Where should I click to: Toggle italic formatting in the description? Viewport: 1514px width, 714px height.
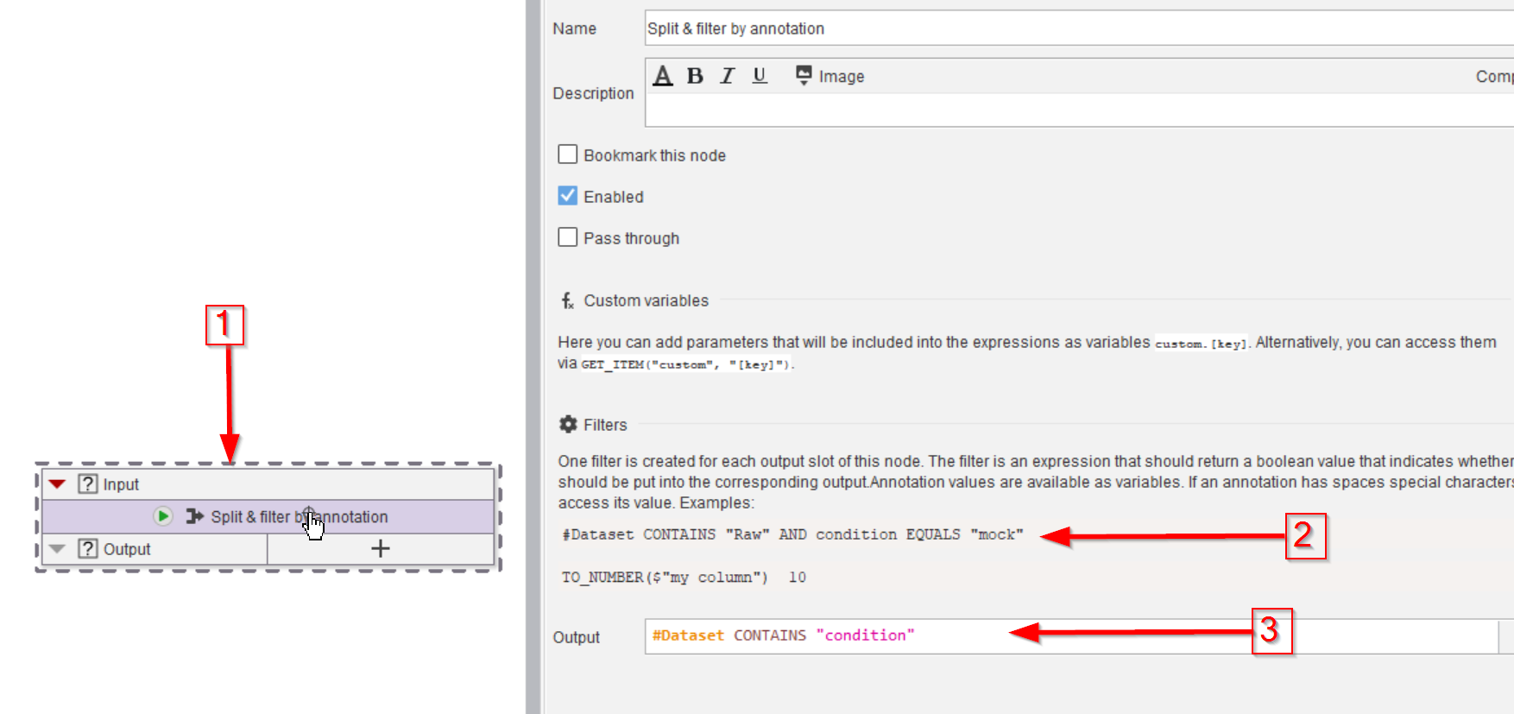(x=728, y=76)
